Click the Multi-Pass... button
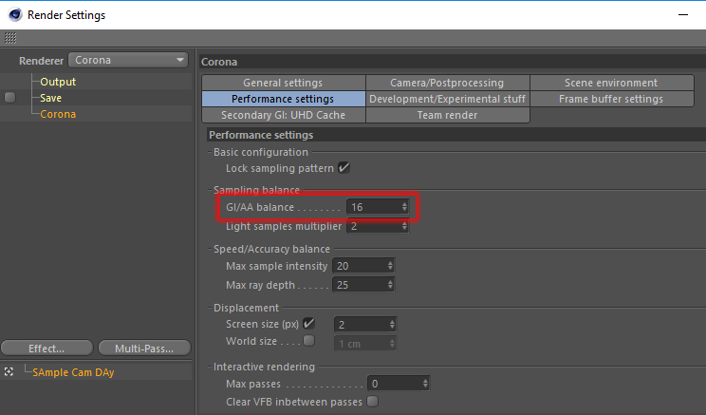This screenshot has height=415, width=706. click(x=144, y=349)
